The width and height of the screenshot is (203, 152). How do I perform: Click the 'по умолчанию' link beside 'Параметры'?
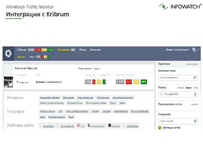192,64
